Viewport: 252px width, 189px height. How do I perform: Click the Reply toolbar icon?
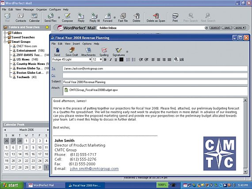81,18
